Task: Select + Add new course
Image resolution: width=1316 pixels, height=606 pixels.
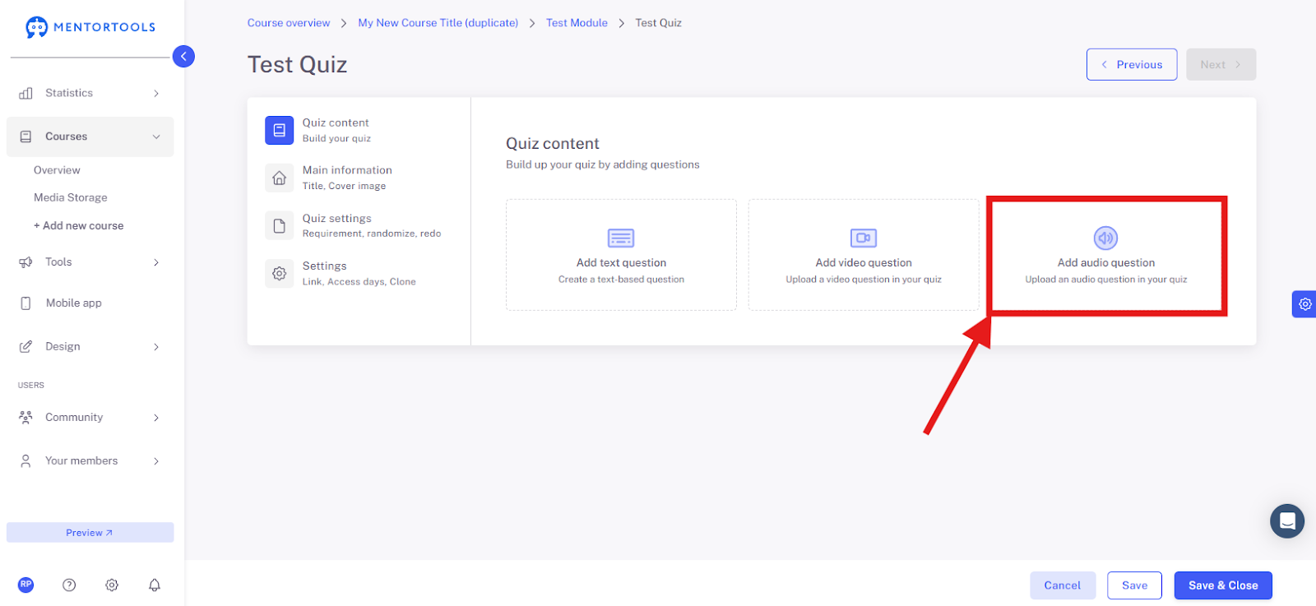Action: click(79, 225)
